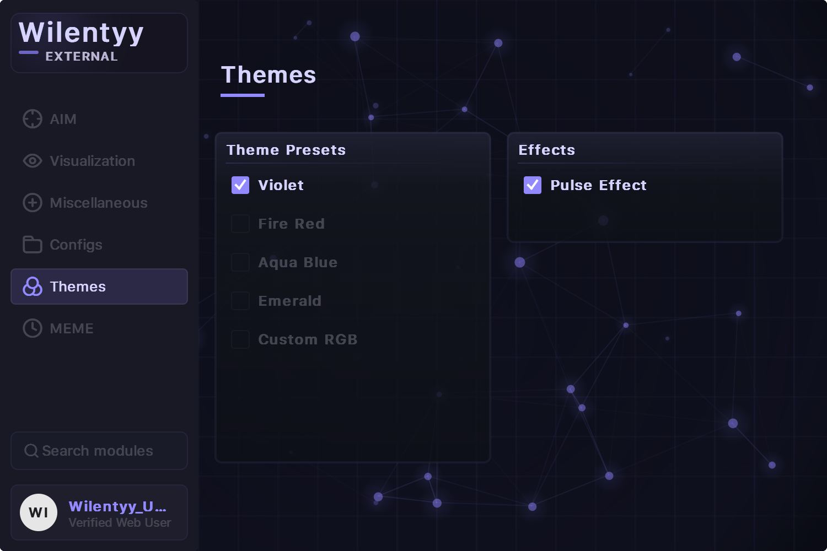
Task: Click the Miscellaneous plus-circle icon
Action: coord(33,203)
